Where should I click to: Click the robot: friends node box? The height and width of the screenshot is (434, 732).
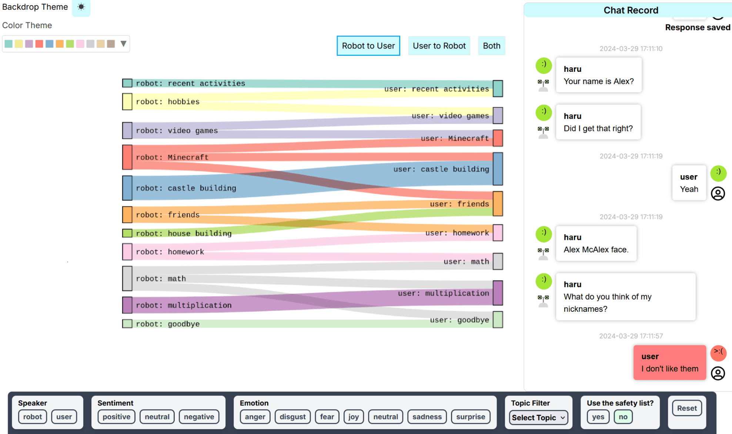tap(127, 214)
